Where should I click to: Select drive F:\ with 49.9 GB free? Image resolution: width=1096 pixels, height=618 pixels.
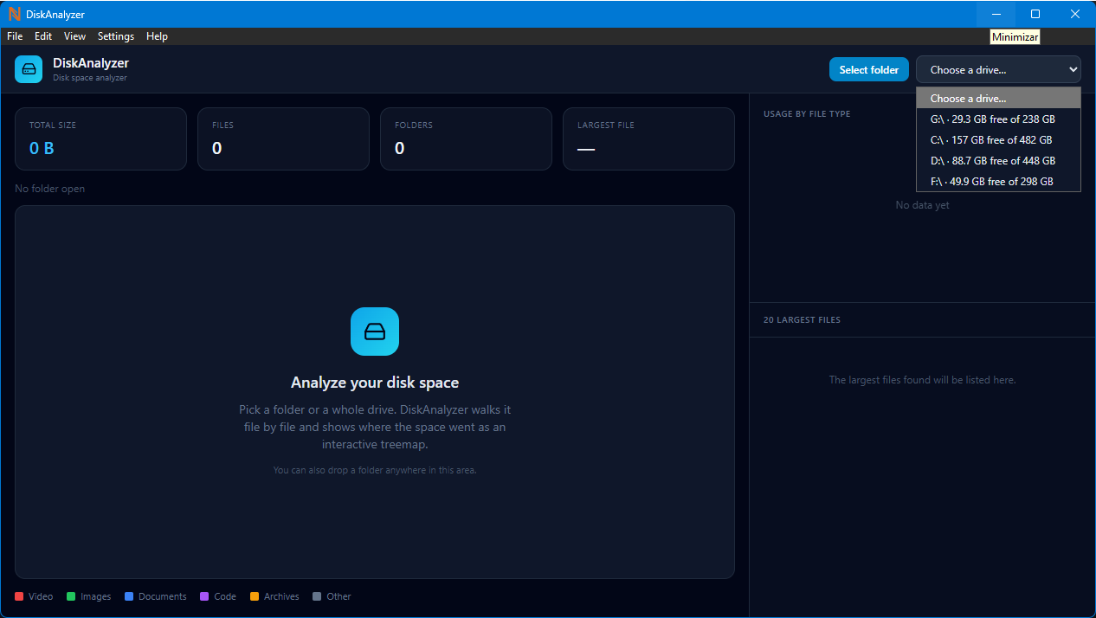998,181
